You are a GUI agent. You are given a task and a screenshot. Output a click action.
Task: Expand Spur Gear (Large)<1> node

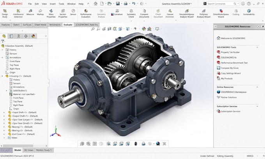[4, 120]
